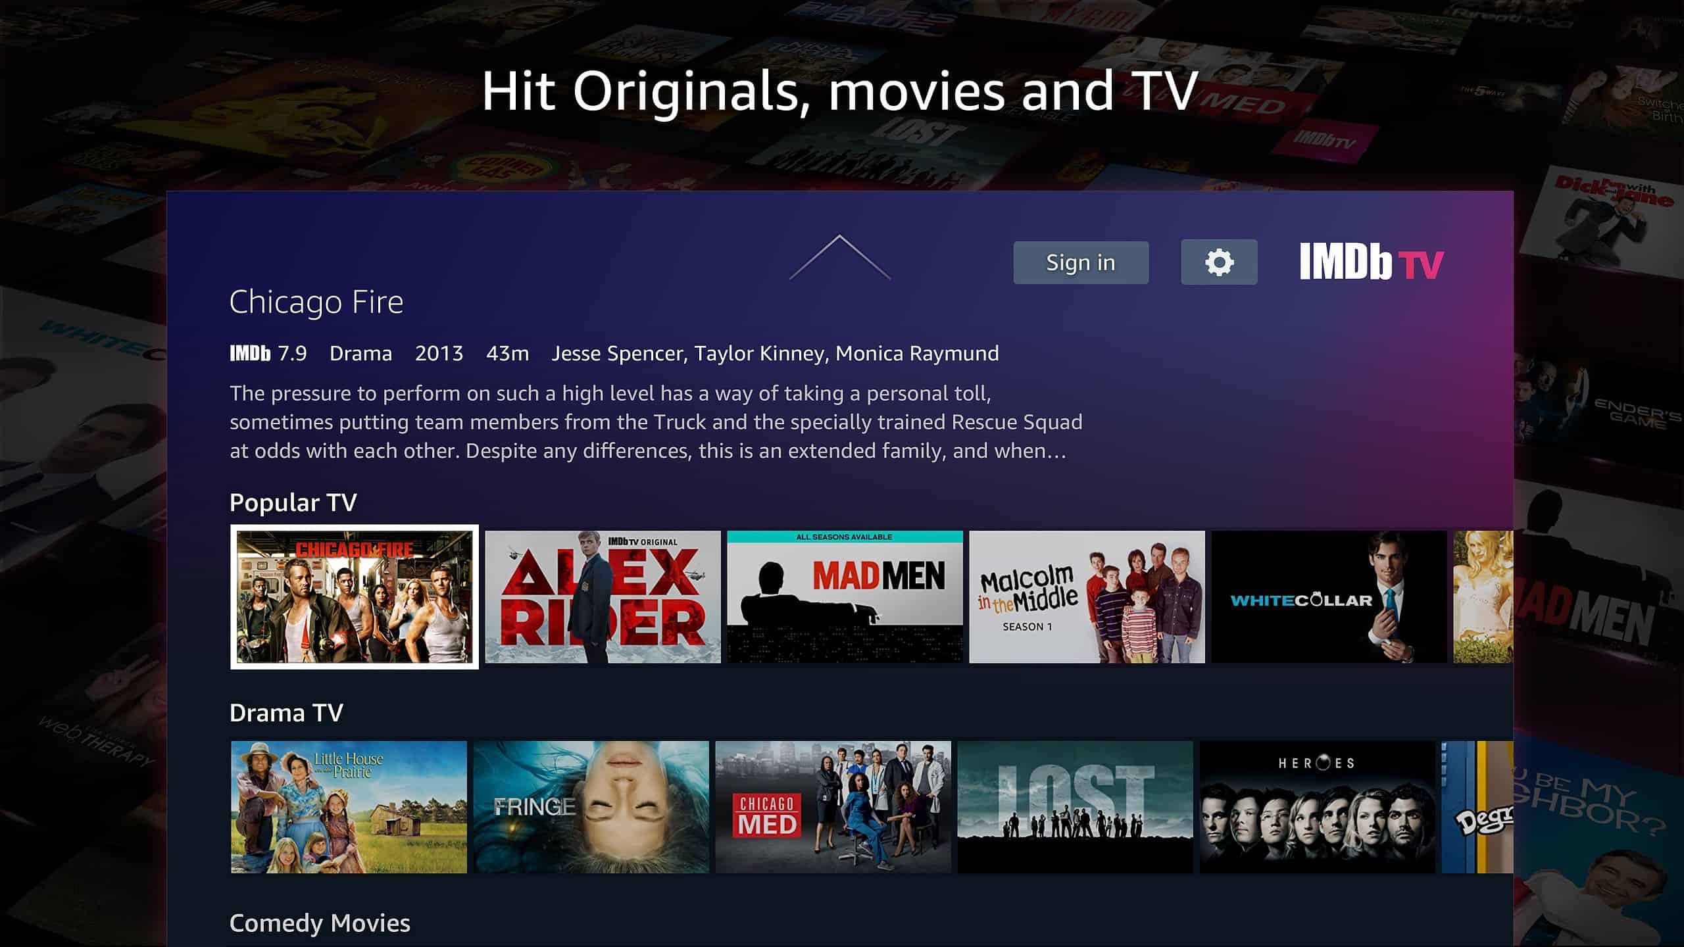This screenshot has width=1684, height=947.
Task: Select the Fringe thumbnail in Drama TV
Action: (x=590, y=806)
